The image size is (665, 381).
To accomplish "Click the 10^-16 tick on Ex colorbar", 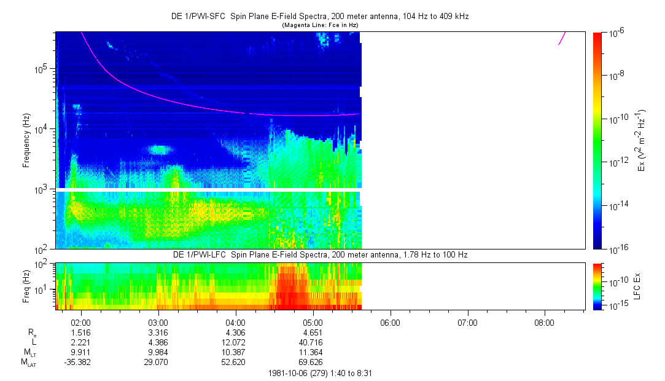I will coord(616,248).
